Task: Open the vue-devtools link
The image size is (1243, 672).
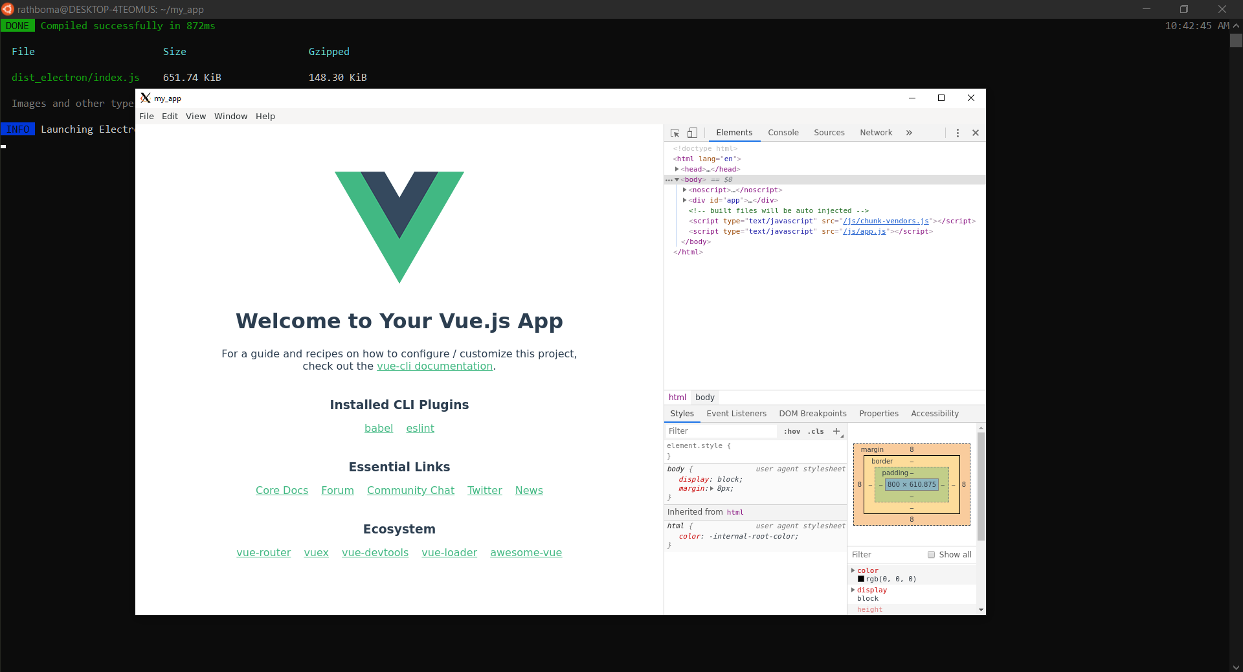Action: click(375, 553)
